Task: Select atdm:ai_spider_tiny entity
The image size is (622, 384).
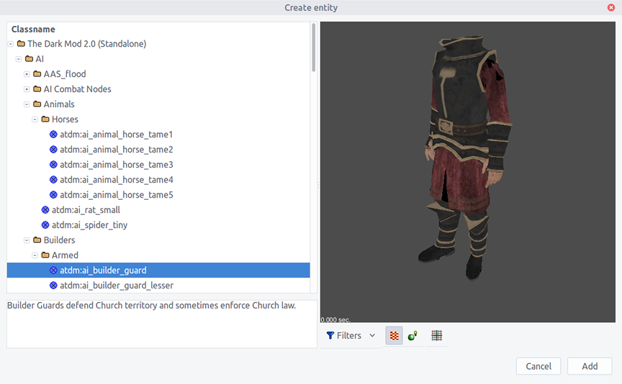Action: (x=89, y=224)
